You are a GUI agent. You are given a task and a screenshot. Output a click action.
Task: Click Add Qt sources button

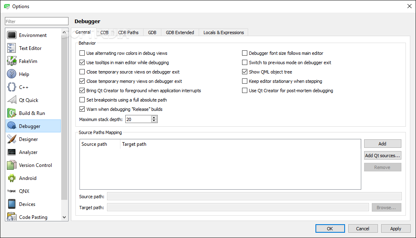click(383, 156)
